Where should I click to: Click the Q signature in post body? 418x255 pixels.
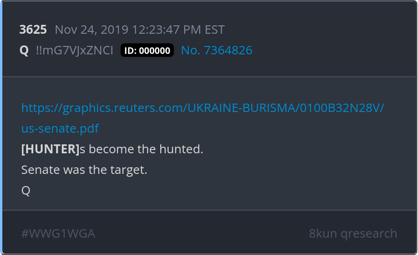click(x=26, y=191)
